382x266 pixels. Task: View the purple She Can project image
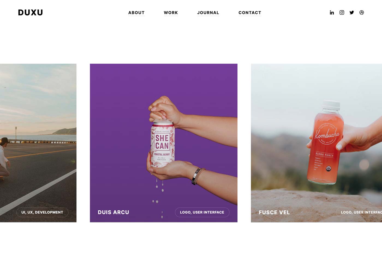tap(164, 143)
